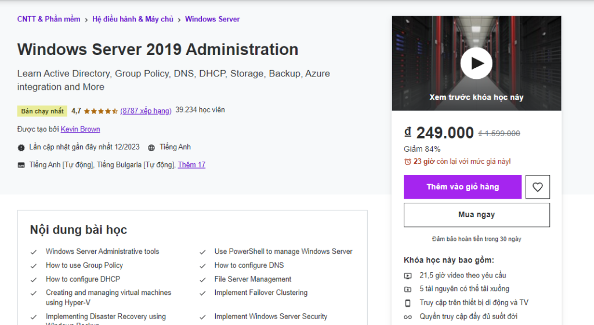Click the Mua ngay button
This screenshot has height=325, width=594.
tap(476, 215)
